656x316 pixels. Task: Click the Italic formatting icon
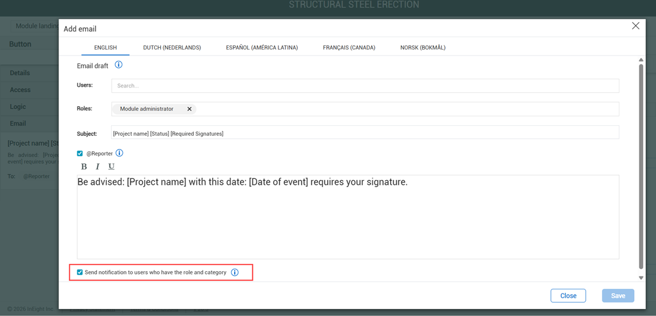98,167
